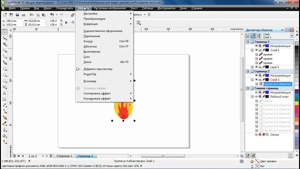
Task: Click the No Color X swatch atop palette
Action: pyautogui.click(x=297, y=43)
